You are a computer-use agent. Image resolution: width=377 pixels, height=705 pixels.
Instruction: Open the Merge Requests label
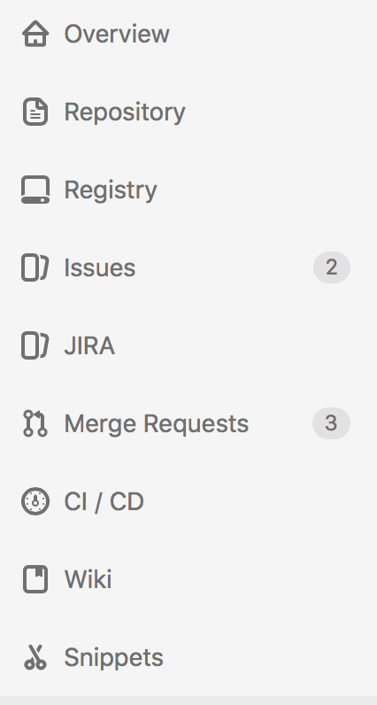157,424
